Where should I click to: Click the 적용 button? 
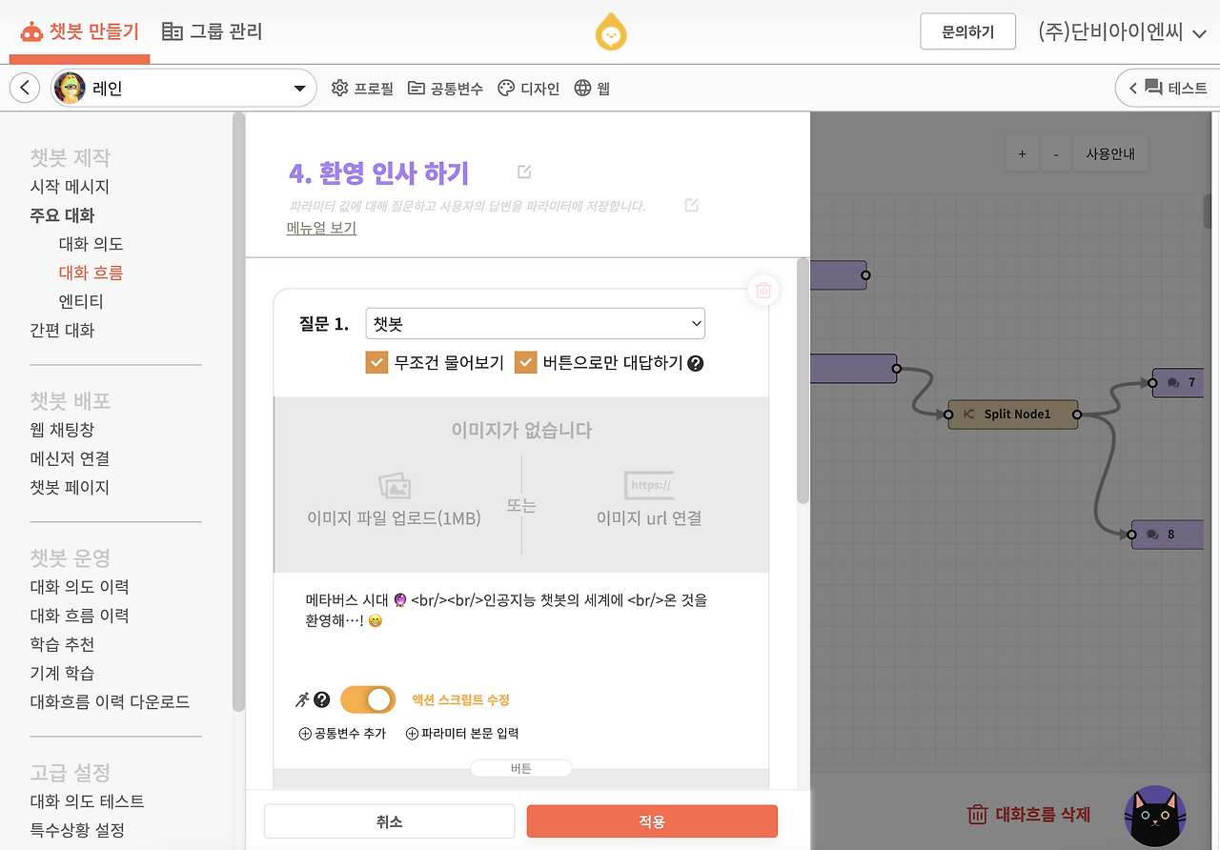tap(651, 820)
